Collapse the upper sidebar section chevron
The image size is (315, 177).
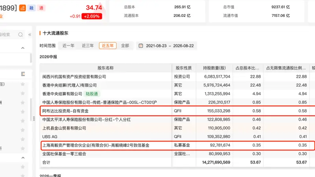pyautogui.click(x=23, y=48)
